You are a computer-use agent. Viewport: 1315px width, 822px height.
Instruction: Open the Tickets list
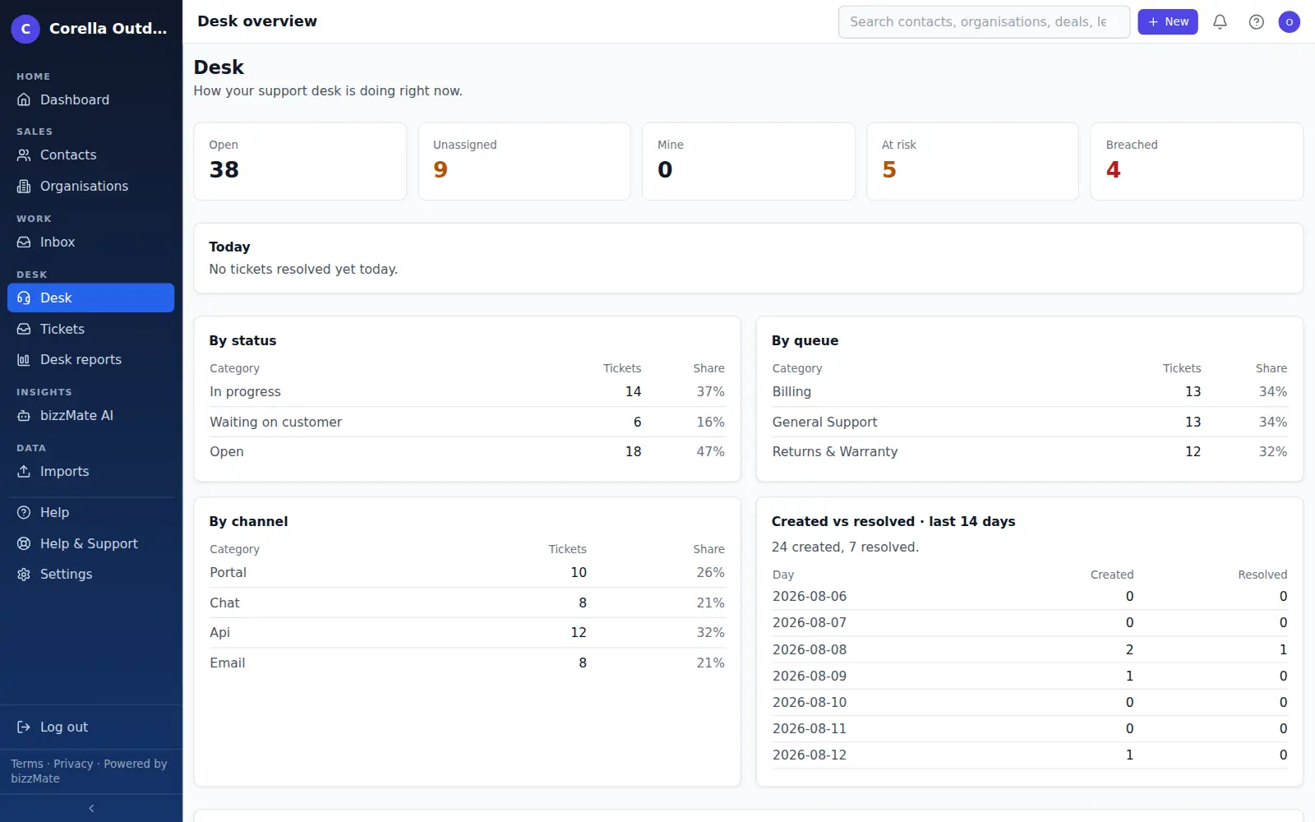pos(90,329)
